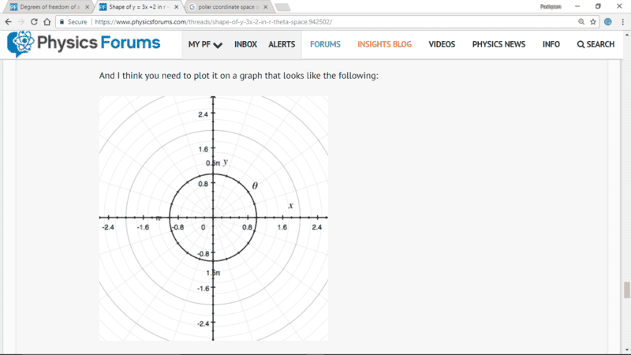The image size is (631, 355).
Task: Close the polar coordinate space tab
Action: tap(266, 7)
